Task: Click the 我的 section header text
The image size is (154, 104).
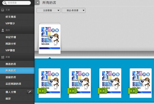Action: pos(8,30)
